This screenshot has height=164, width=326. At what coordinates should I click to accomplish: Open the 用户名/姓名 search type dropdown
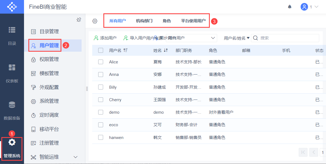(237, 38)
